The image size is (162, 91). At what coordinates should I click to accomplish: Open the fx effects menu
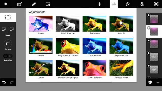tap(128, 4)
